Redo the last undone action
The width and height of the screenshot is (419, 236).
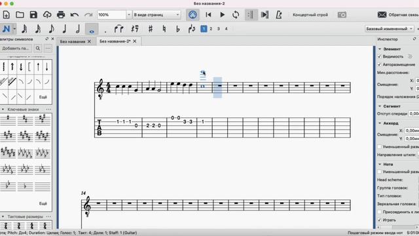88,14
